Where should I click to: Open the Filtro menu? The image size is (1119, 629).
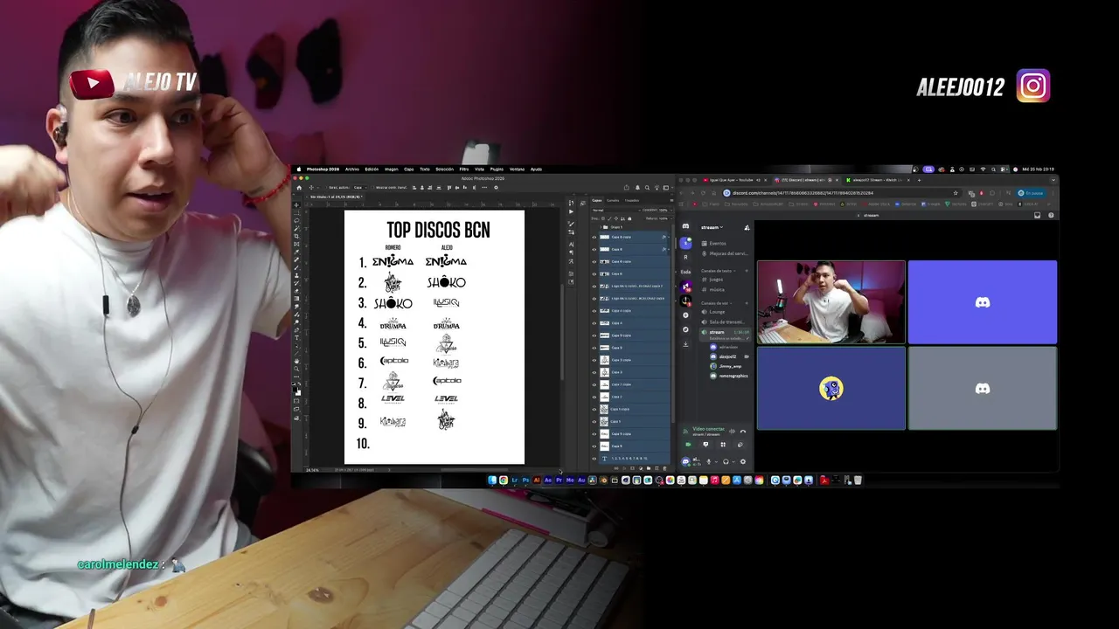(463, 169)
